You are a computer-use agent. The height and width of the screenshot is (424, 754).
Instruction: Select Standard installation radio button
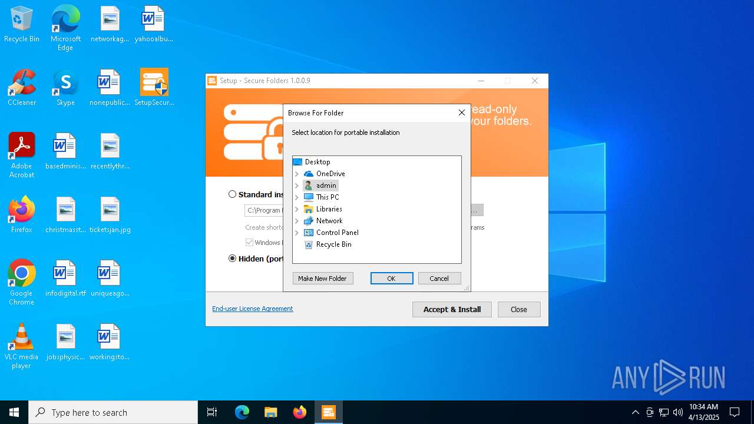(x=233, y=194)
